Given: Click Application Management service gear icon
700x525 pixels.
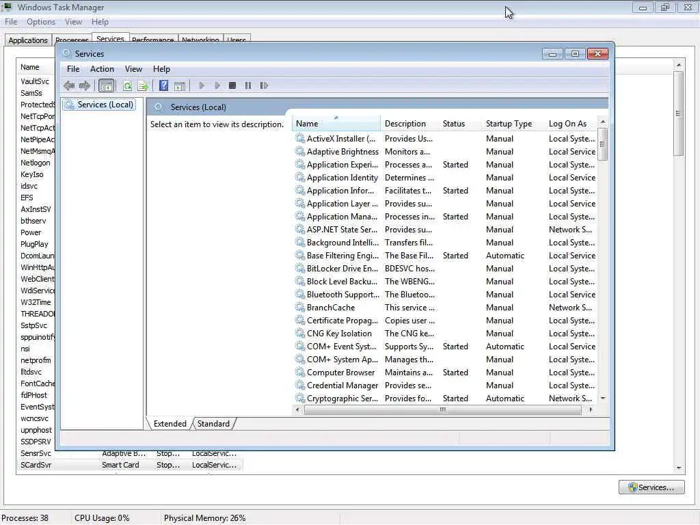Looking at the screenshot, I should coord(300,216).
